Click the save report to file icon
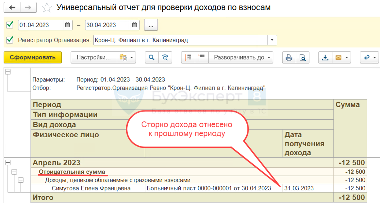The image size is (380, 203). 325,58
